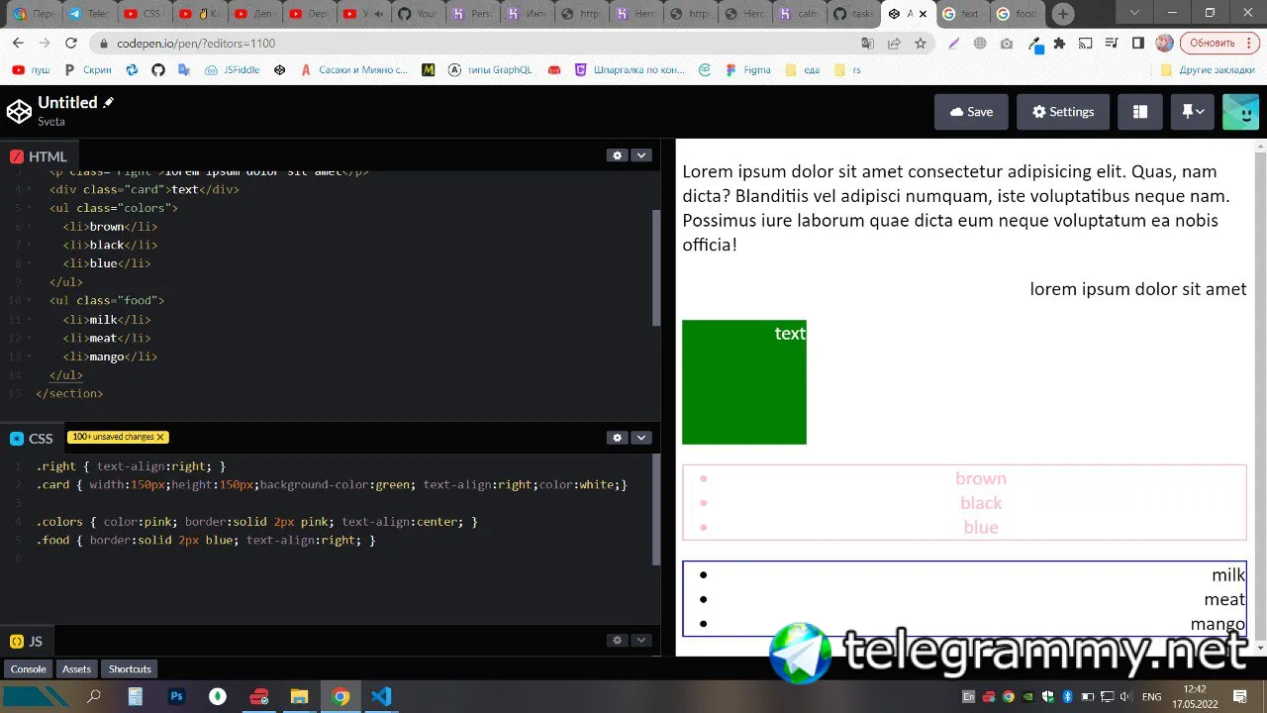Dismiss the unsaved changes badge
1267x713 pixels.
point(160,437)
